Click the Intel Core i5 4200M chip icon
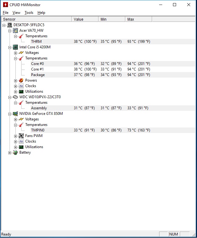The width and height of the screenshot is (197, 238). pos(15,47)
